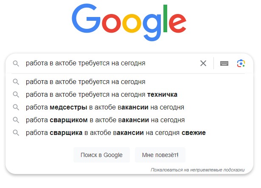The height and width of the screenshot is (188, 261).
Task: Click the magnifier icon in the search box
Action: (x=16, y=64)
